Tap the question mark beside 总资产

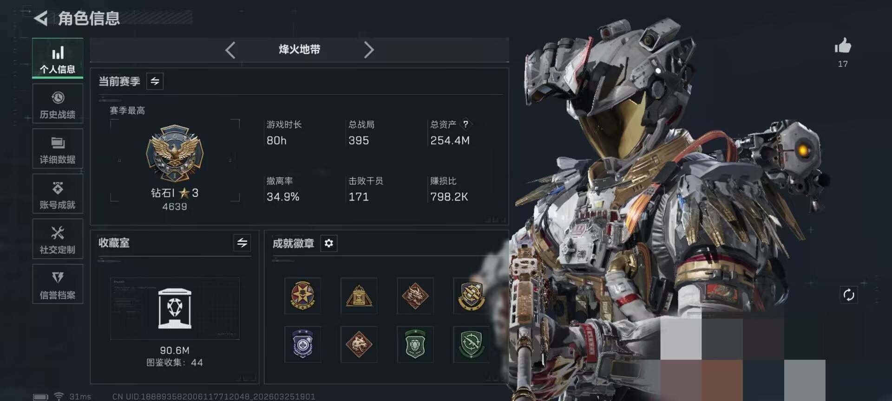[466, 124]
